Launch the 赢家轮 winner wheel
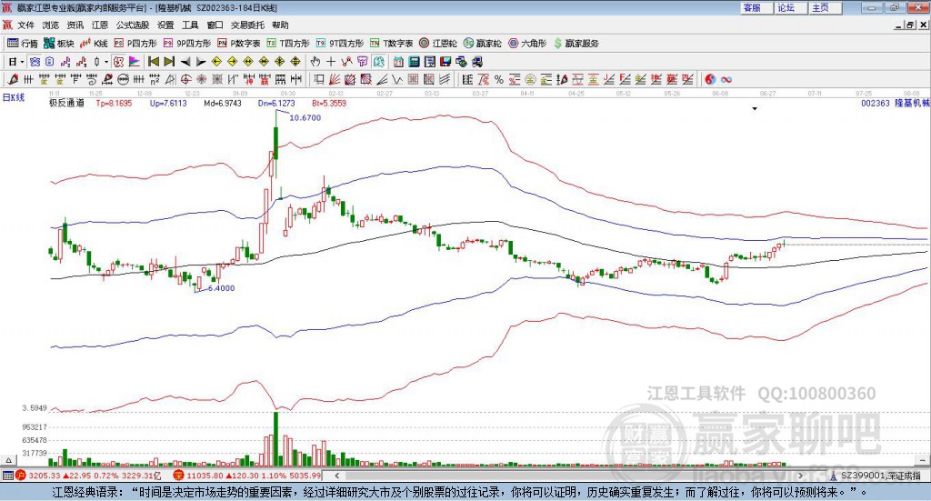 pos(483,44)
